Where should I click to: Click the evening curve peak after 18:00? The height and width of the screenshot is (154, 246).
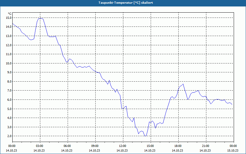[x=183, y=84]
